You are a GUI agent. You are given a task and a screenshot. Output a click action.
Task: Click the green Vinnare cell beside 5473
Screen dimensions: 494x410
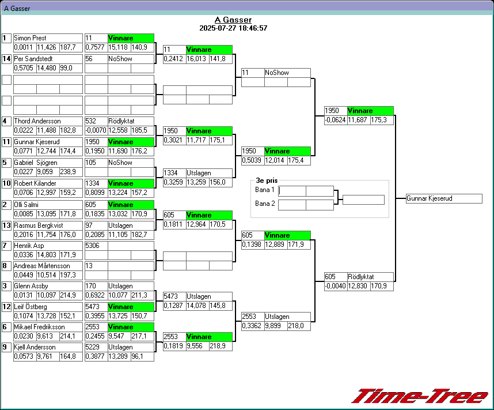point(131,307)
